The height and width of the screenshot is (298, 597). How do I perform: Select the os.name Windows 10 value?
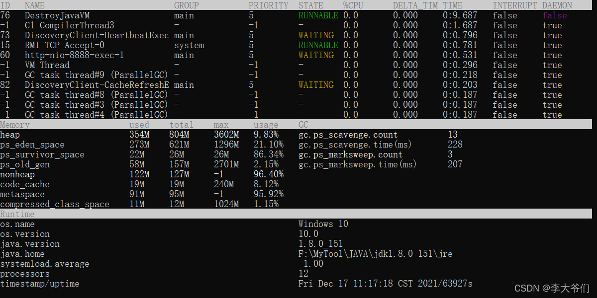tap(323, 223)
